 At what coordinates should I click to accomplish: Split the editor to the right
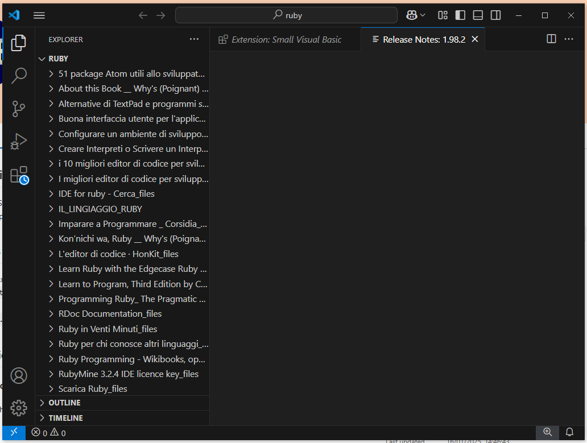(x=551, y=39)
